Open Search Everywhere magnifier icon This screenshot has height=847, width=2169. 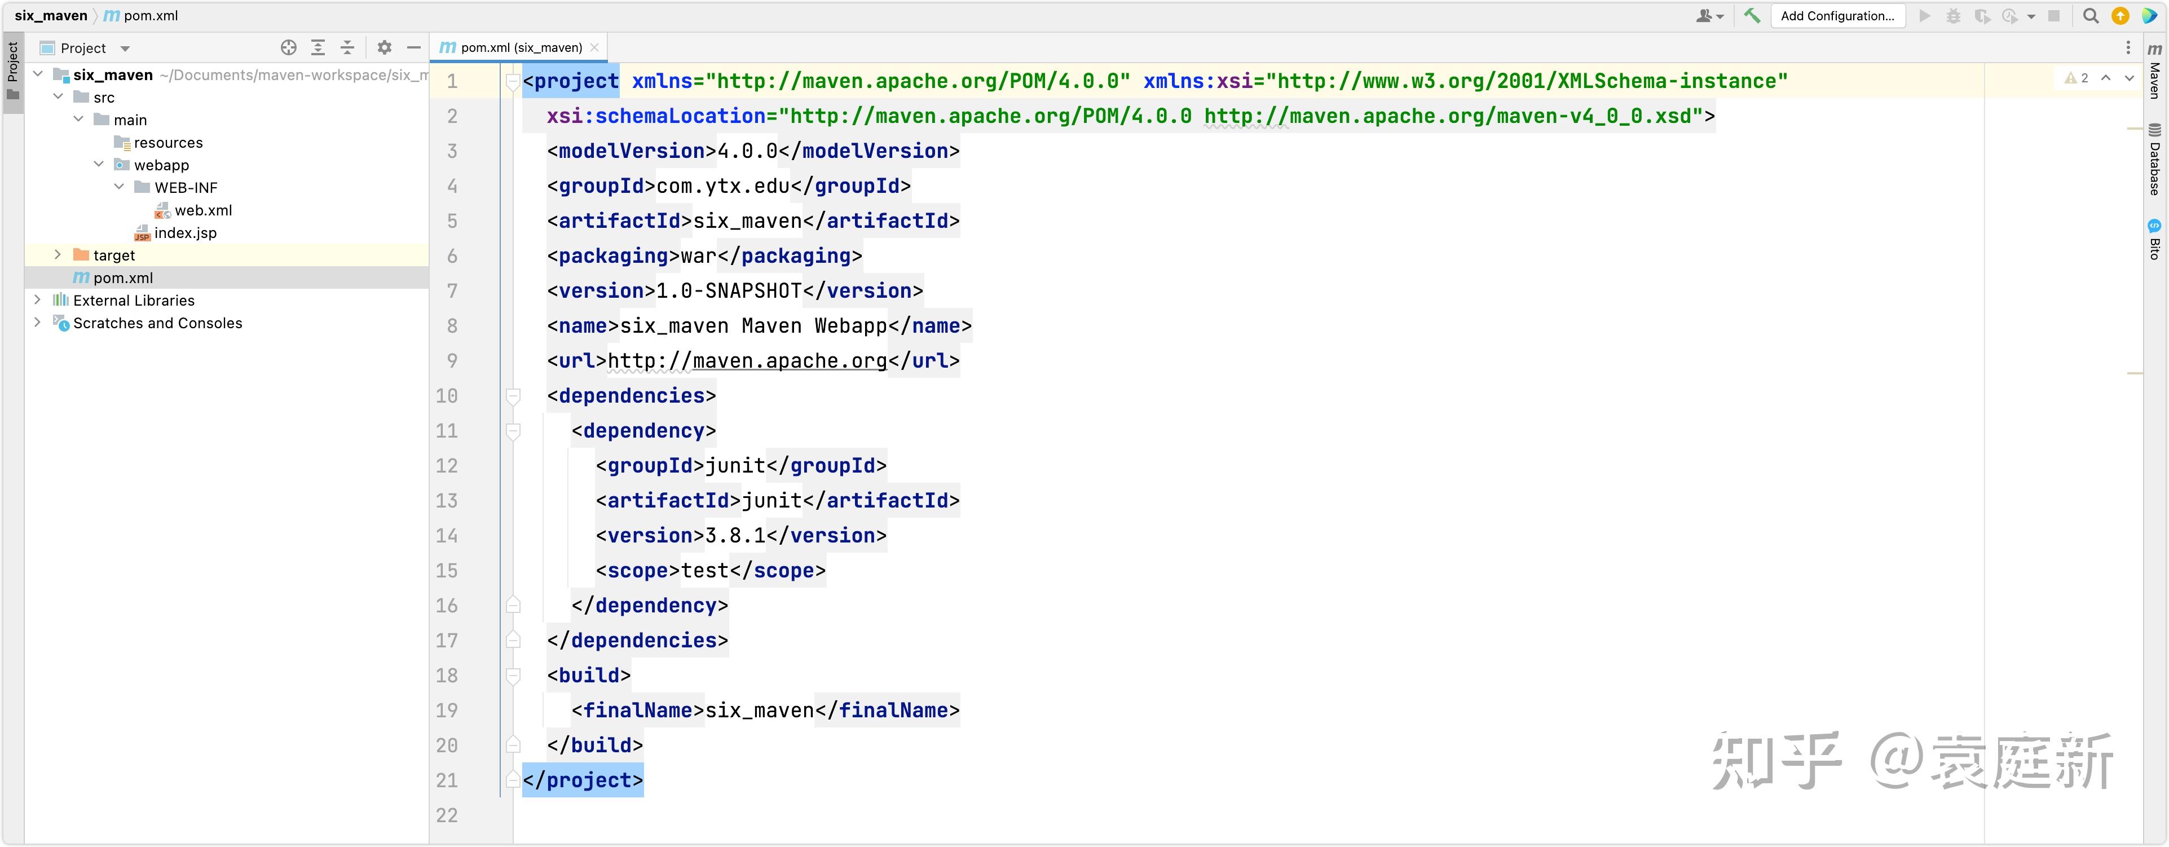pyautogui.click(x=2092, y=15)
